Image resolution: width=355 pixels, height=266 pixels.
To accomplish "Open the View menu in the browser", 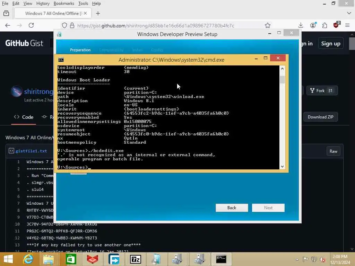I will pos(28,3).
